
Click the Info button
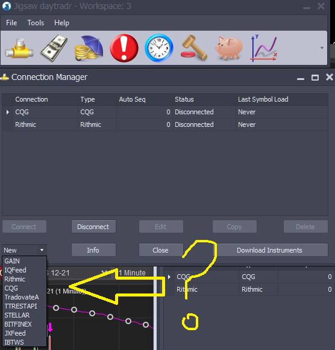pyautogui.click(x=94, y=250)
